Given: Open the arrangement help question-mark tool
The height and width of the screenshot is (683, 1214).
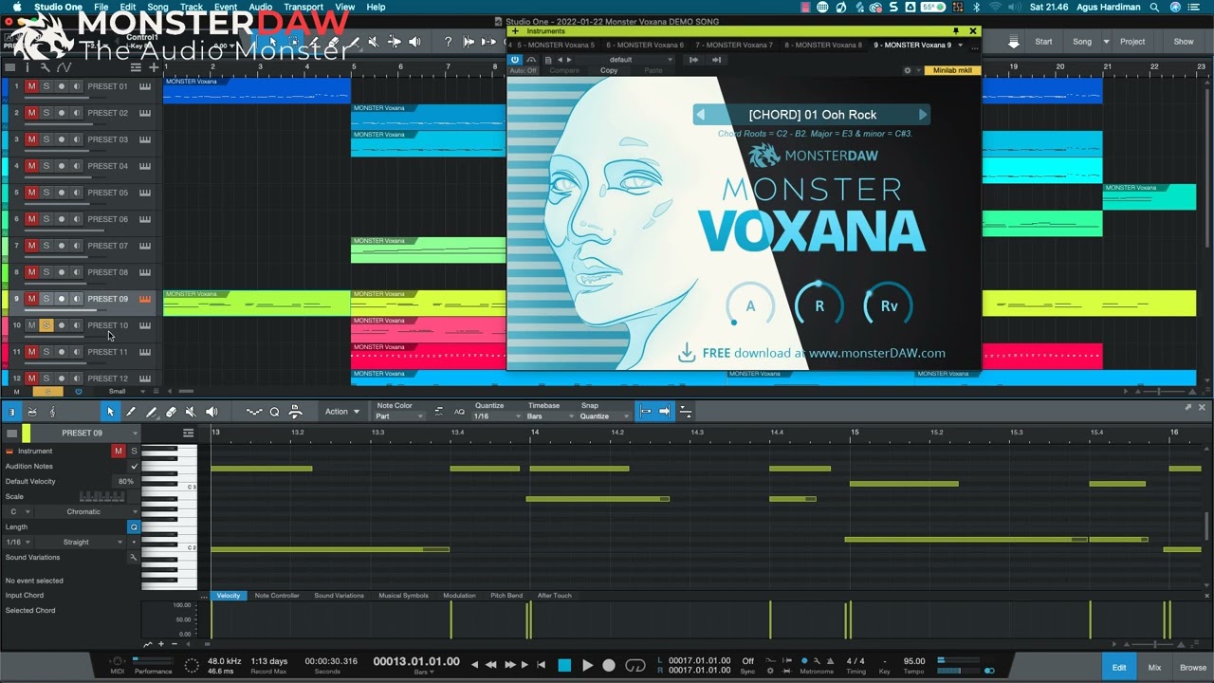Looking at the screenshot, I should click(x=448, y=42).
